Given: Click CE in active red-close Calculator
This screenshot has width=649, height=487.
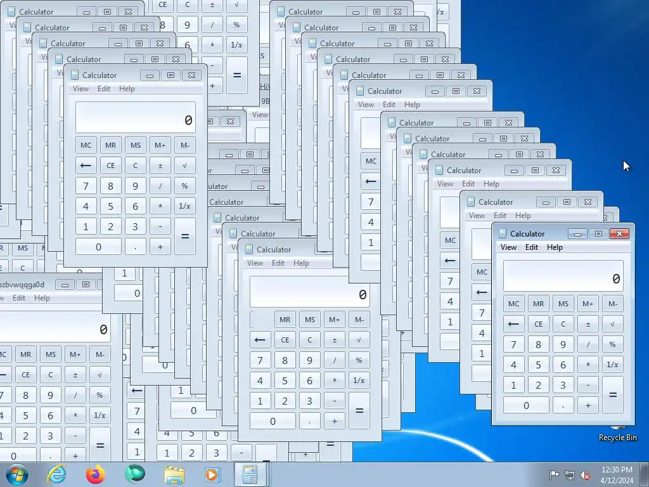Looking at the screenshot, I should pos(538,324).
